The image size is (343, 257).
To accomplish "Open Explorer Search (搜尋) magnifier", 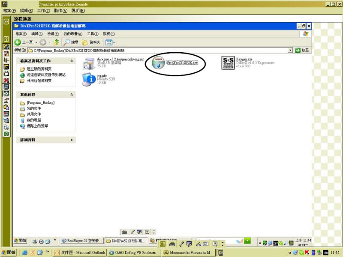I will pyautogui.click(x=71, y=42).
